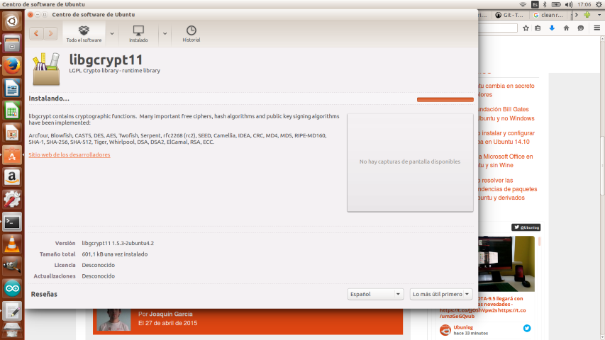Launch LibreOffice Calc from the dock

click(12, 110)
